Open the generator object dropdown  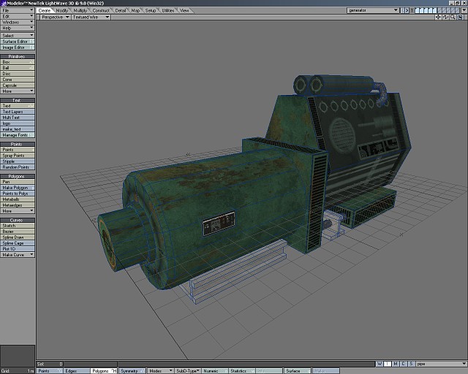pos(373,10)
